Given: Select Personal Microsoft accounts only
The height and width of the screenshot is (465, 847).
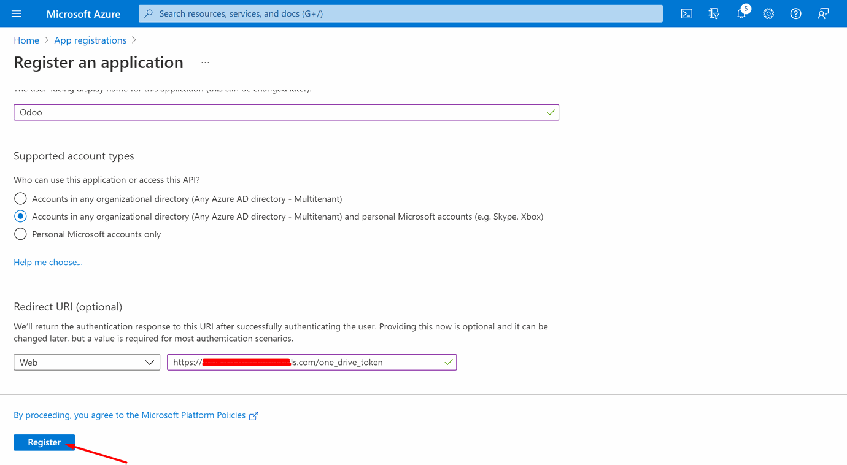Looking at the screenshot, I should [x=20, y=234].
